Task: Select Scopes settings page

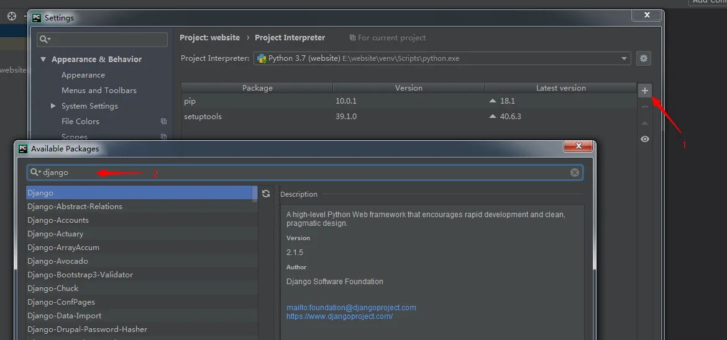Action: point(74,136)
